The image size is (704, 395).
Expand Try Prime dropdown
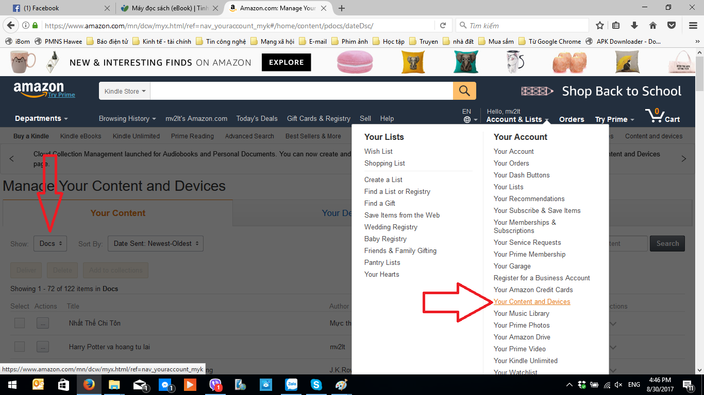pyautogui.click(x=615, y=119)
